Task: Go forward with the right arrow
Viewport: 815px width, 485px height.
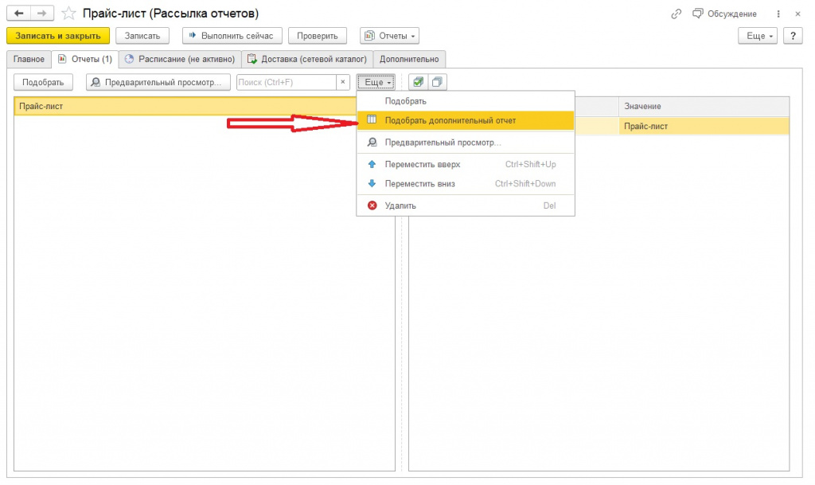Action: click(x=42, y=13)
